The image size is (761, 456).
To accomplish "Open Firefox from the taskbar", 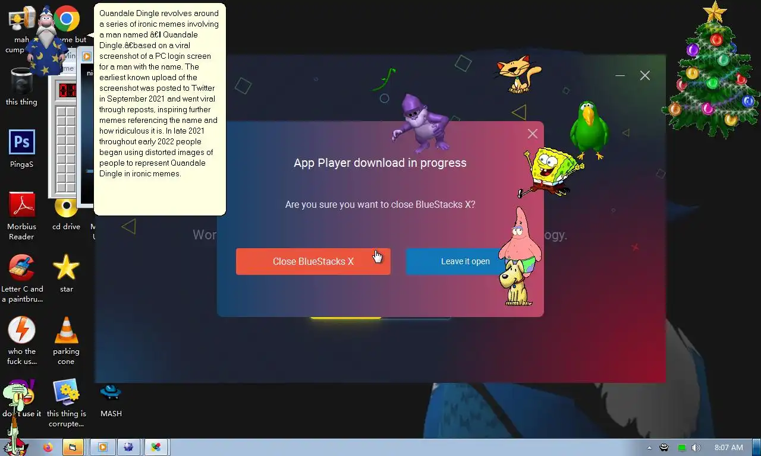I will [48, 447].
